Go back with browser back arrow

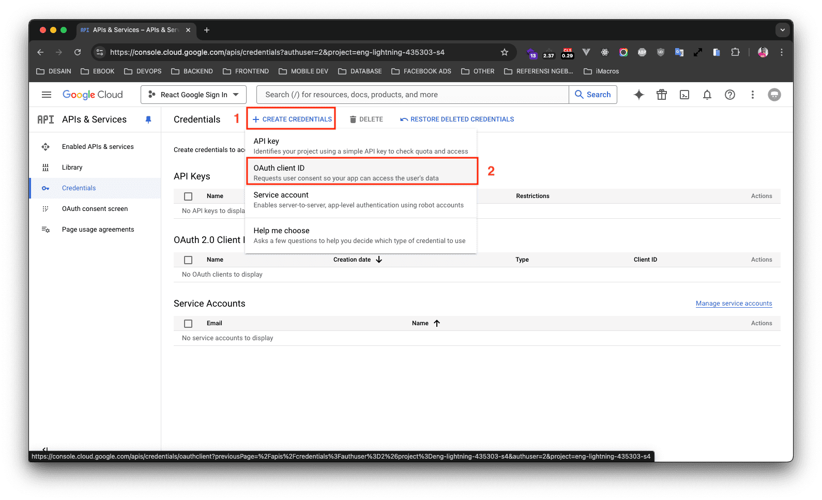[x=40, y=52]
